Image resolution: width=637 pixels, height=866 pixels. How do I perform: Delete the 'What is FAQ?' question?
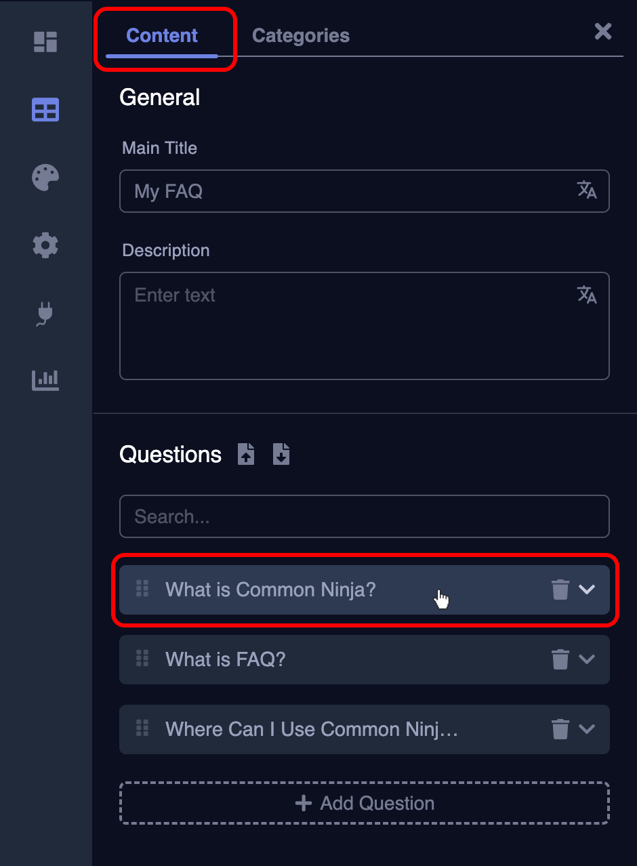pyautogui.click(x=560, y=659)
